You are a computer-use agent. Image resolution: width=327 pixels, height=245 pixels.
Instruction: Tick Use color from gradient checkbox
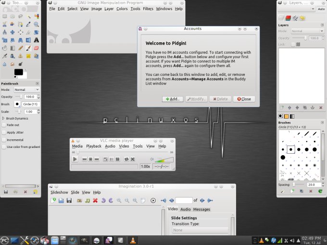point(4,147)
